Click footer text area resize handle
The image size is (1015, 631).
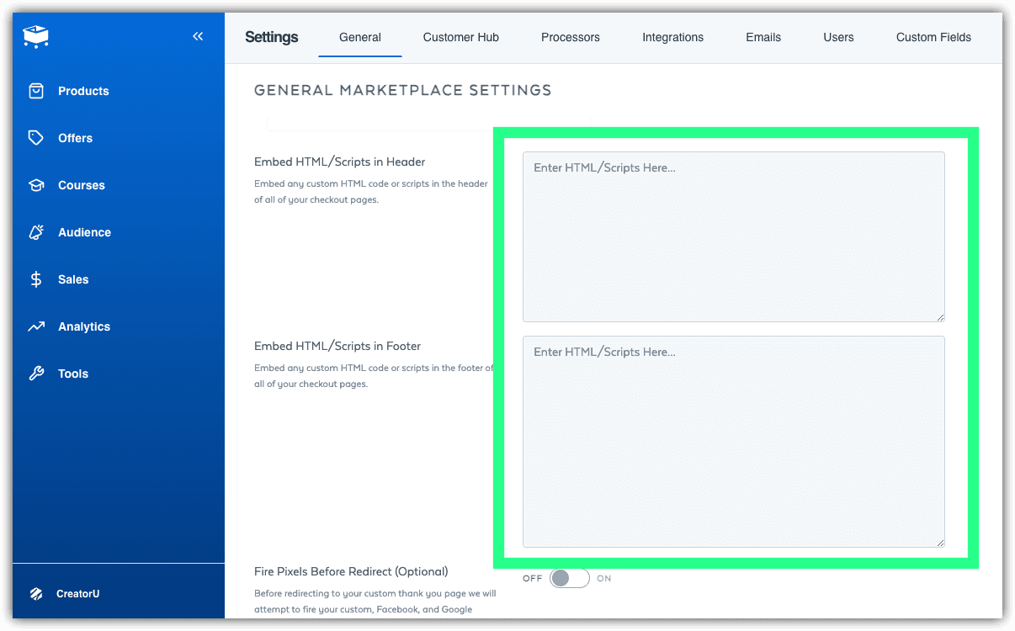(940, 543)
